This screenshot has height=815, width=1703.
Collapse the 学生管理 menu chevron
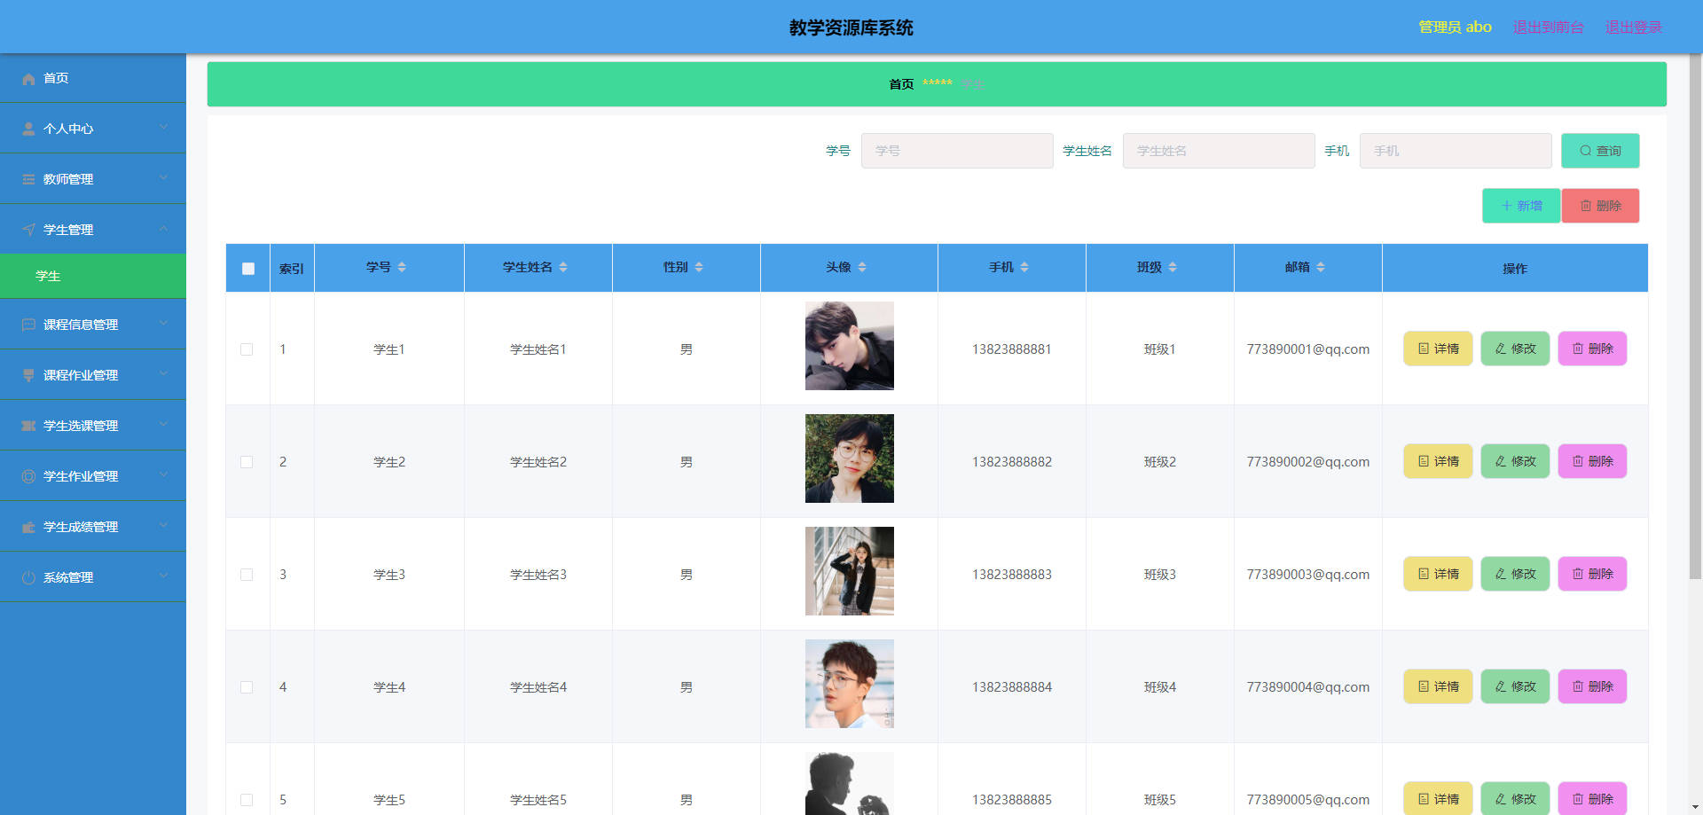(163, 229)
